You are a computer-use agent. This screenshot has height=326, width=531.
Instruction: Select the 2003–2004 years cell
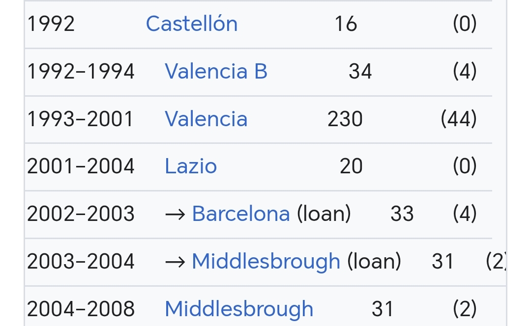tap(81, 261)
